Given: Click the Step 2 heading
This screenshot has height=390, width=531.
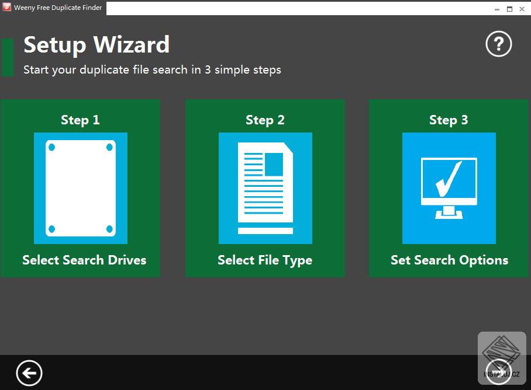Looking at the screenshot, I should (265, 120).
